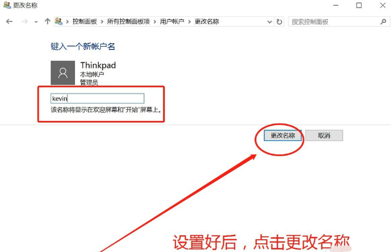391x252 pixels.
Task: Maximize the 更改名称 window
Action: (x=358, y=6)
